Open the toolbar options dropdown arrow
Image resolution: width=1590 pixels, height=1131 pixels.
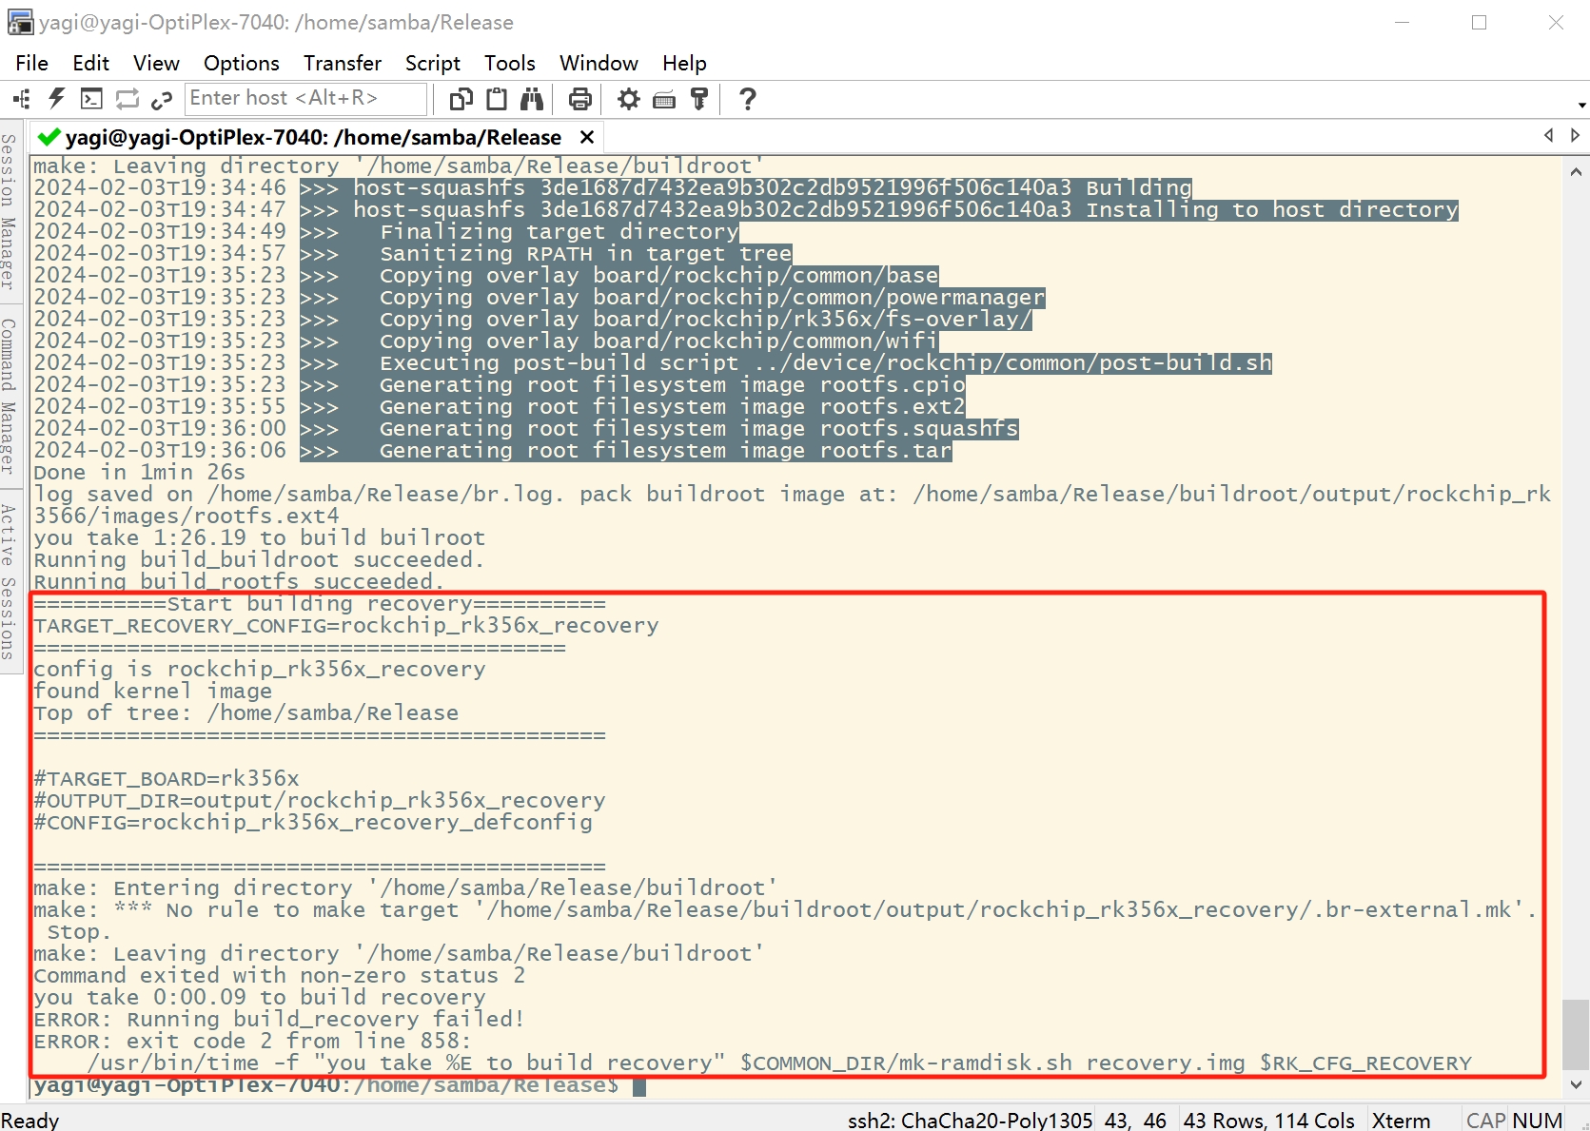pyautogui.click(x=1581, y=105)
